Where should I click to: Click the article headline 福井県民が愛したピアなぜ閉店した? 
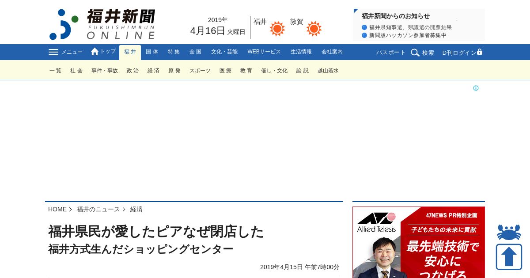156,232
